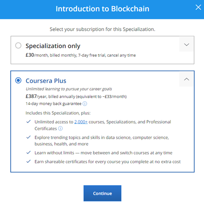Click checkmark beside Earn shareable certificates
This screenshot has width=204, height=206.
[x=28, y=161]
